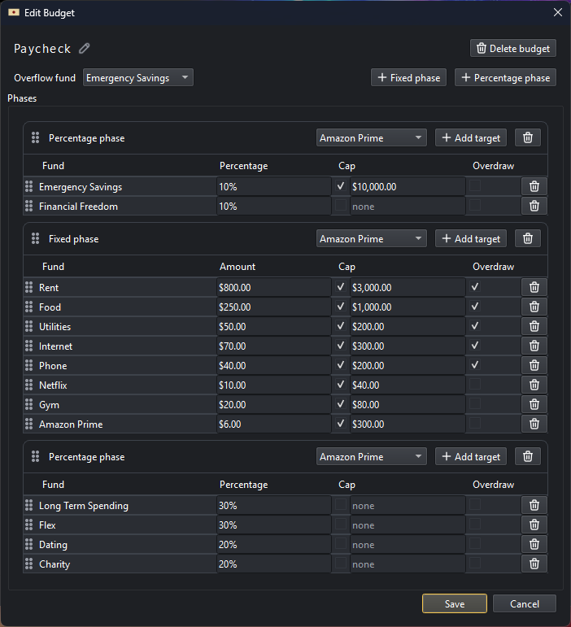Grab the drag handle of the Rent row

[28, 288]
